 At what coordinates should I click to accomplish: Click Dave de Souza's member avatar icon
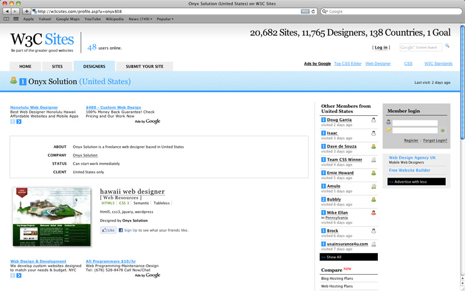click(x=374, y=147)
